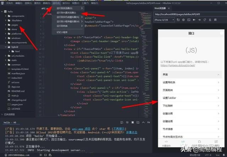Click the rotate screen icon in browser toolbar
227x157 pixels.
coord(178,20)
